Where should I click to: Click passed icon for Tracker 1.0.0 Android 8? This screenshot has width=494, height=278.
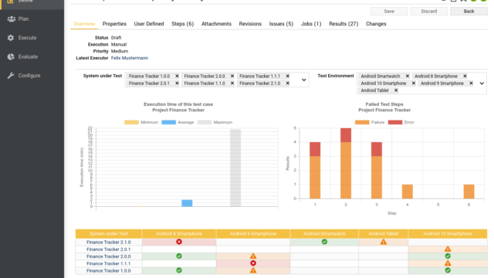pyautogui.click(x=179, y=270)
